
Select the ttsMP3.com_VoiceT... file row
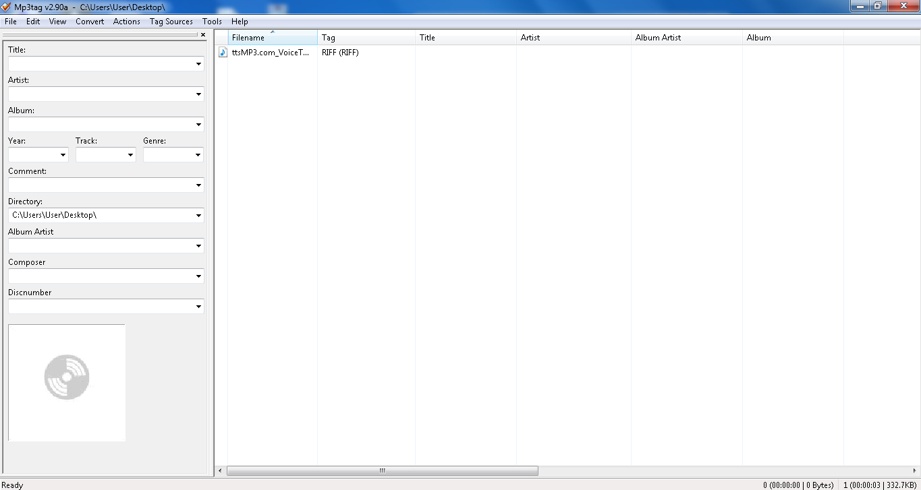point(270,52)
